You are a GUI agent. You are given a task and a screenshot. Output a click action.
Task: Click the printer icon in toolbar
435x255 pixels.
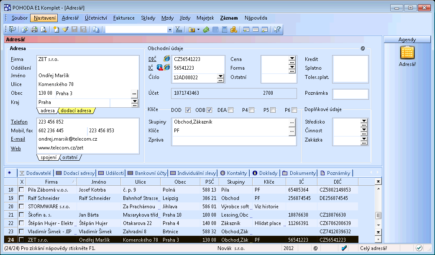coord(34,29)
